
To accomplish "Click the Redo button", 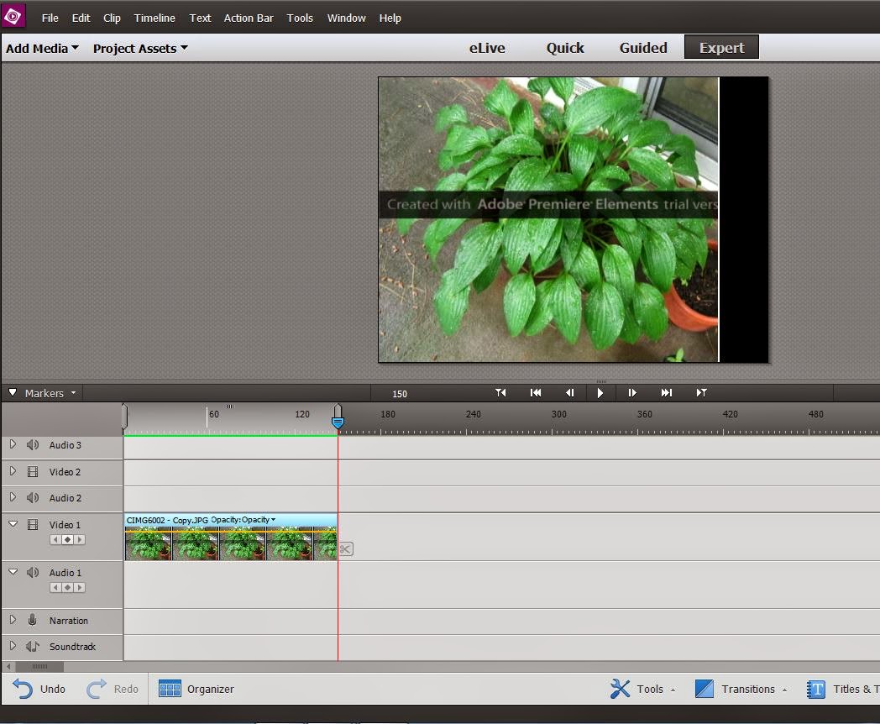I will [113, 689].
